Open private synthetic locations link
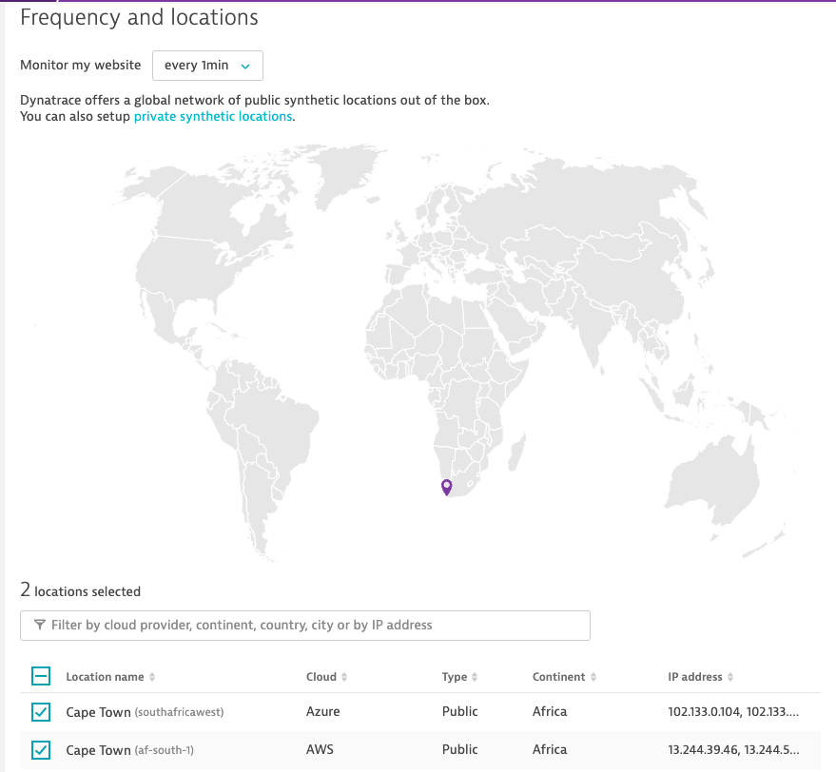Screen dimensions: 836x772 coord(212,116)
